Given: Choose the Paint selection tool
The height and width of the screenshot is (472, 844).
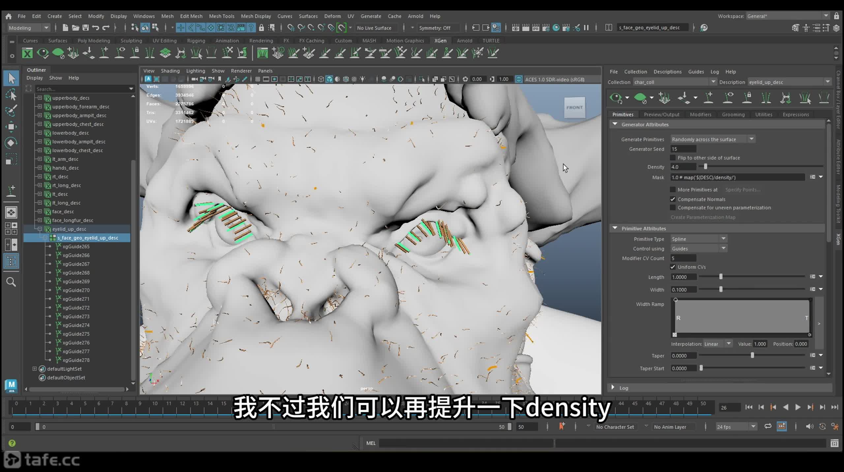Looking at the screenshot, I should pos(11,111).
